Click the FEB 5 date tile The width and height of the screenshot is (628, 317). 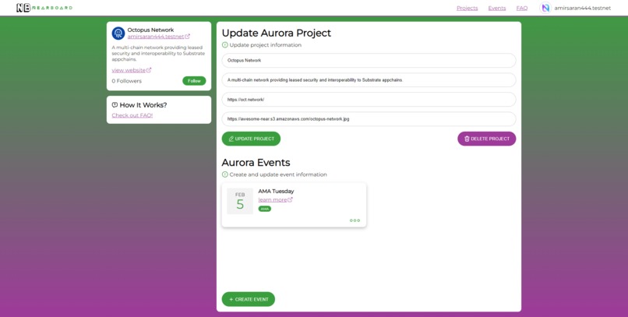(x=240, y=201)
